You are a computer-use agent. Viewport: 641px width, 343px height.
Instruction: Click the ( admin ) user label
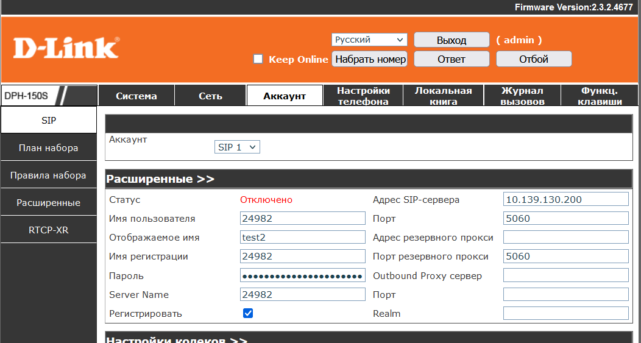[519, 40]
